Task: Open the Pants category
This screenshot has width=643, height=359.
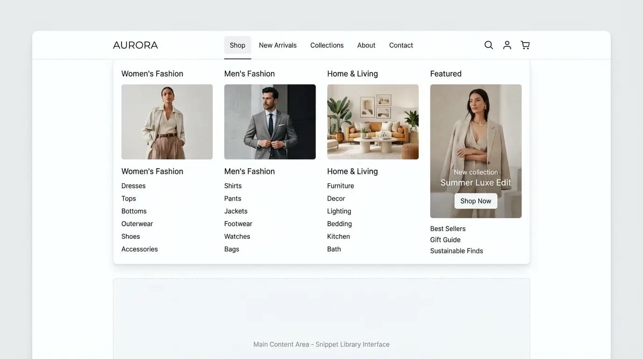Action: click(233, 199)
